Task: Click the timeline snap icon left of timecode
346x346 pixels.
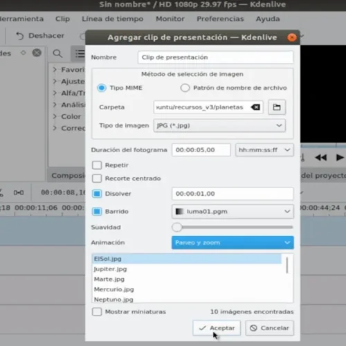Action: click(19, 192)
